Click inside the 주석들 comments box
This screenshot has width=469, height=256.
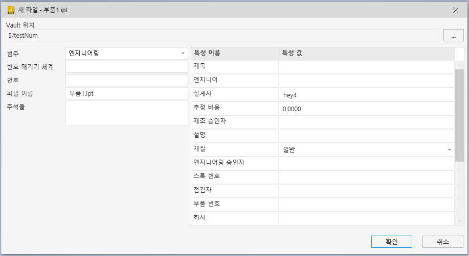pyautogui.click(x=127, y=113)
